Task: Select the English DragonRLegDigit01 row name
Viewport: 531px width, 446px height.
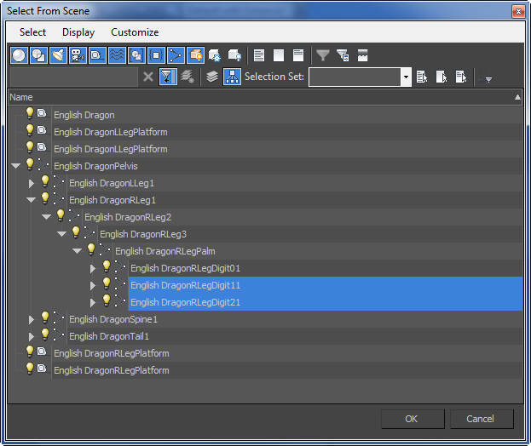Action: [x=185, y=268]
